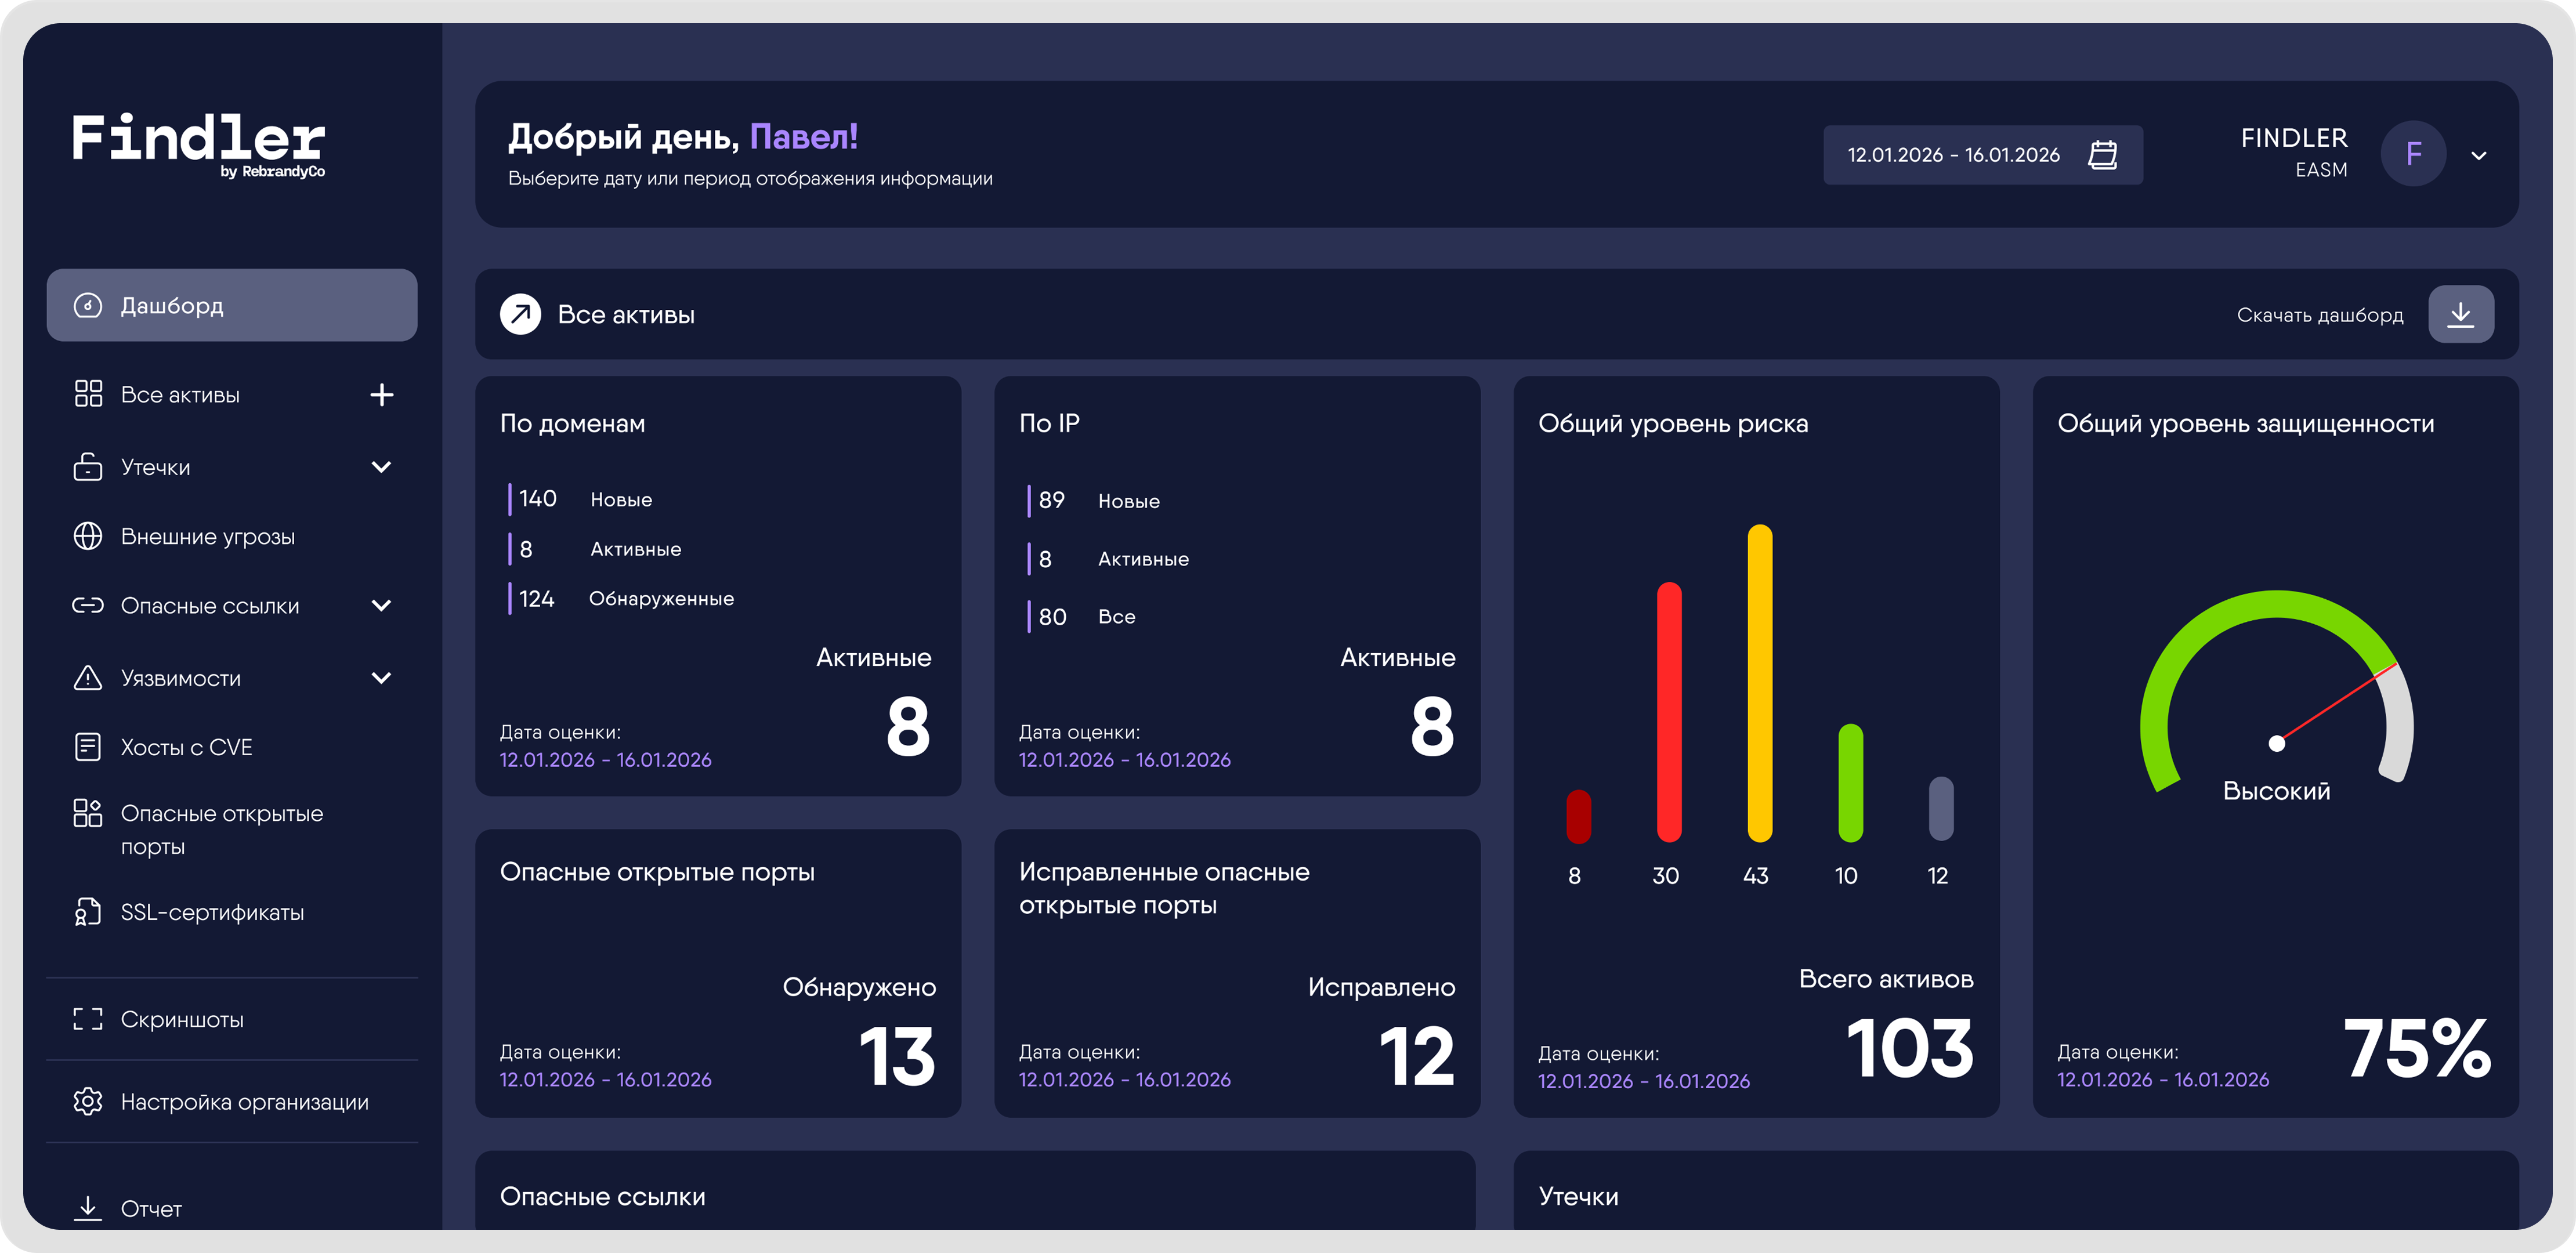Click the date range input field
The width and height of the screenshot is (2576, 1253).
point(1953,155)
